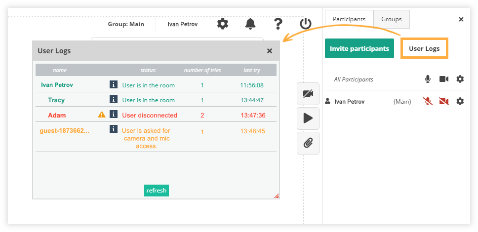Close the User Logs dialog
The image size is (478, 232).
(270, 51)
